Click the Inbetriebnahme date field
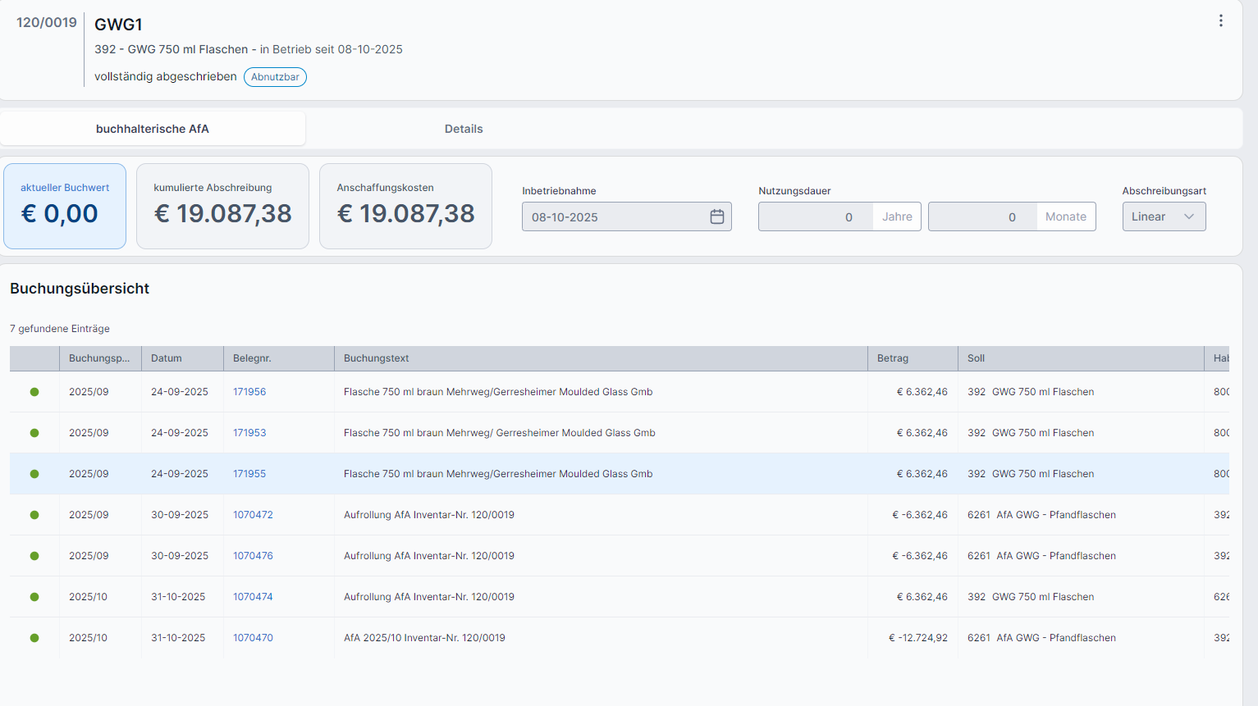Viewport: 1258px width, 706px height. pyautogui.click(x=615, y=216)
